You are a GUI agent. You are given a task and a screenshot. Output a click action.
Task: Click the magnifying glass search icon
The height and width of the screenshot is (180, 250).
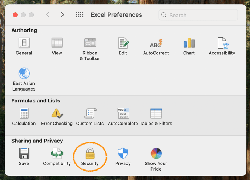click(164, 15)
